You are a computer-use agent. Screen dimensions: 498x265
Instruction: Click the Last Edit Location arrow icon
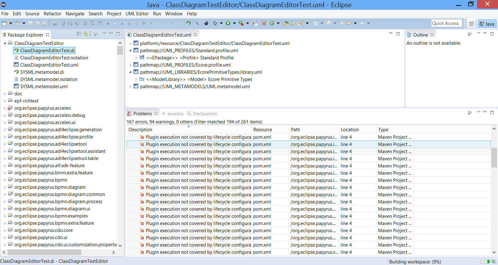[341, 23]
